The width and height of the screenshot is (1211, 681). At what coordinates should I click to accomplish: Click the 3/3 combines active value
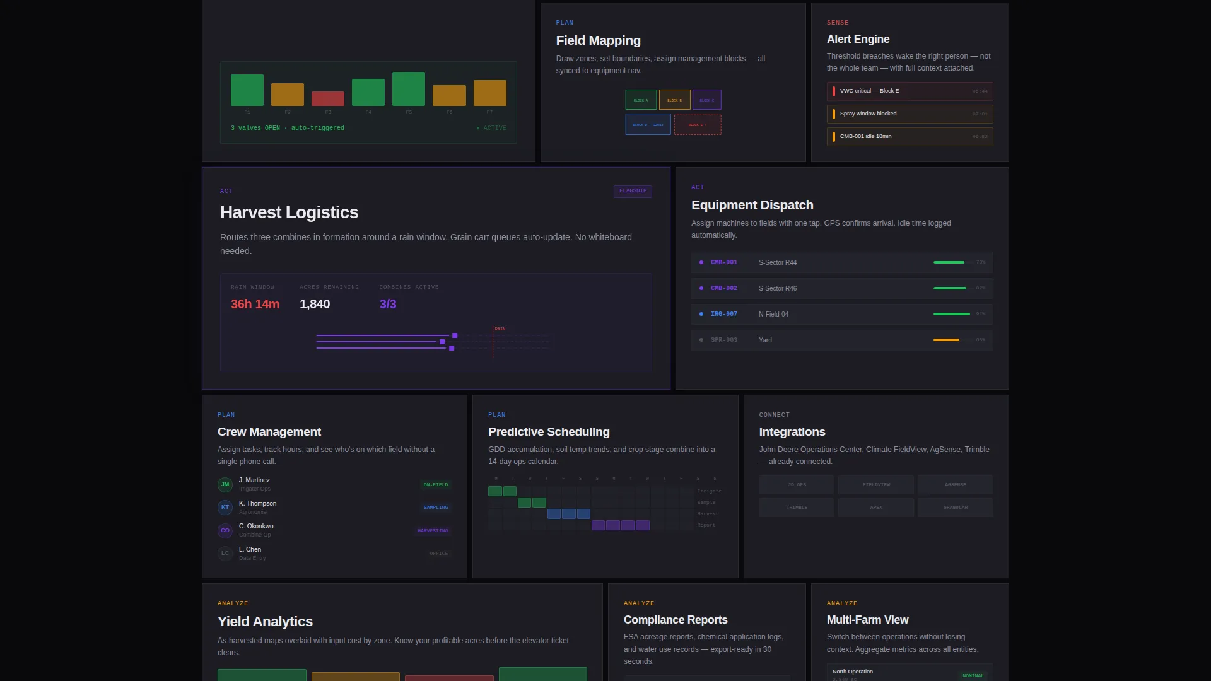pos(388,304)
